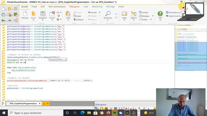Click the quick-access gear icon
The image size is (207, 116).
pos(3,15)
